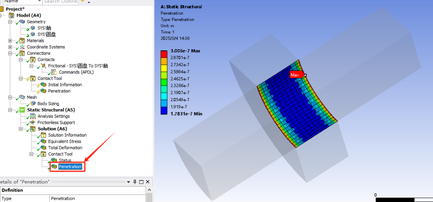
Task: Select unsolved Penetration icon under Connections
Action: click(44, 91)
